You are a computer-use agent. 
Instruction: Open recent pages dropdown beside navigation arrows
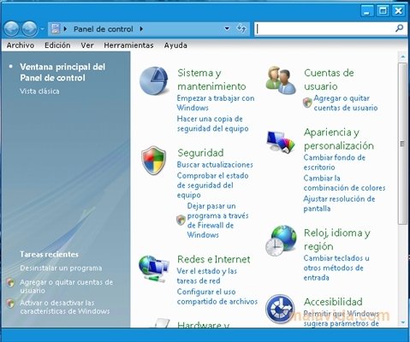(42, 29)
